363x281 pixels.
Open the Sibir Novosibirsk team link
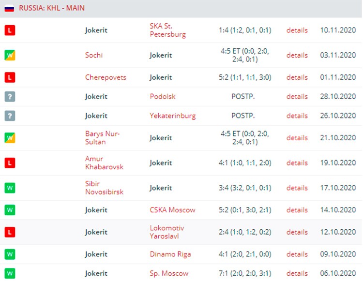pos(104,188)
